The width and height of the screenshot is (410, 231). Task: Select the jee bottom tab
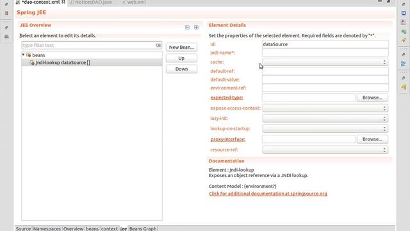[x=124, y=228]
